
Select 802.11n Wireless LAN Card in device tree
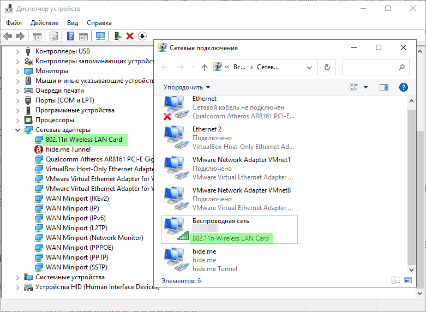pos(84,140)
